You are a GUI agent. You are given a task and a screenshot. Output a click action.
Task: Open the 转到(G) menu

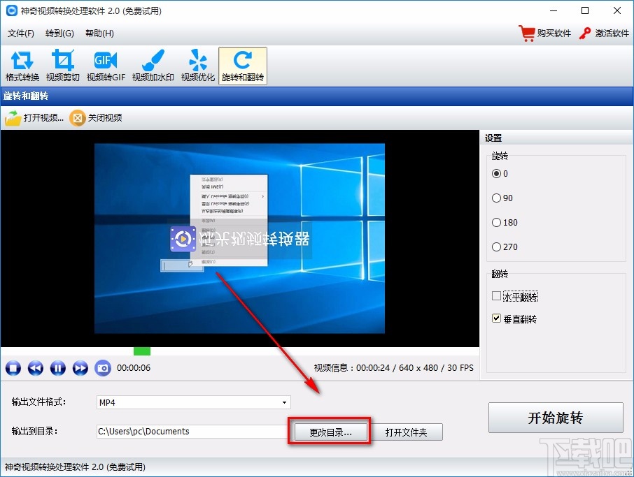[59, 33]
